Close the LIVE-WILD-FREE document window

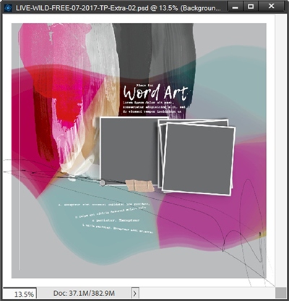point(271,7)
